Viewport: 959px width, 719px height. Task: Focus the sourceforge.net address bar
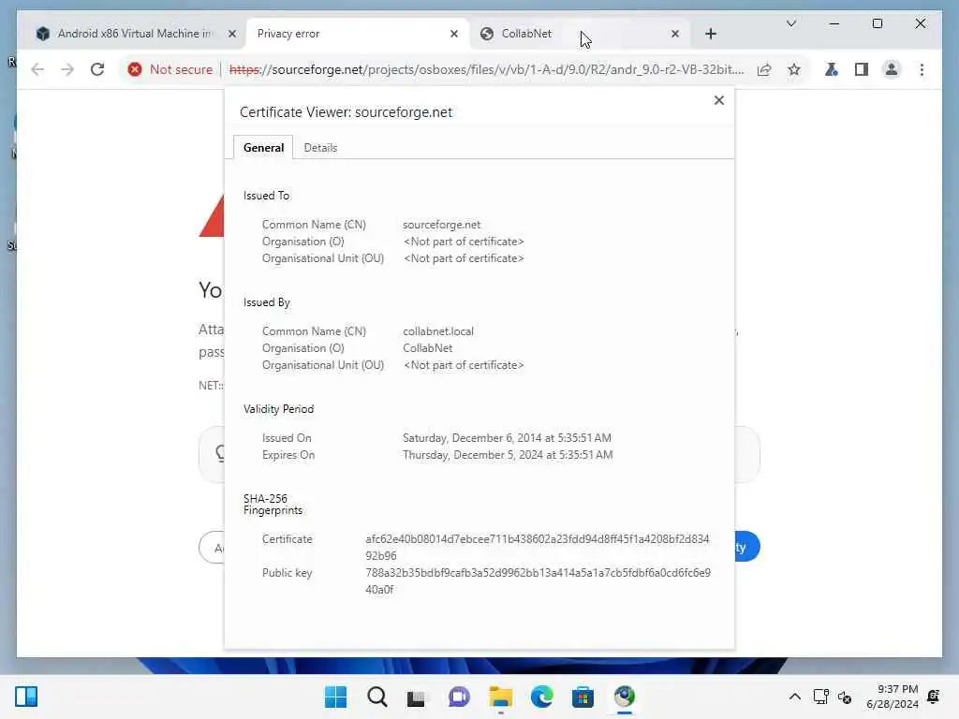(x=486, y=69)
